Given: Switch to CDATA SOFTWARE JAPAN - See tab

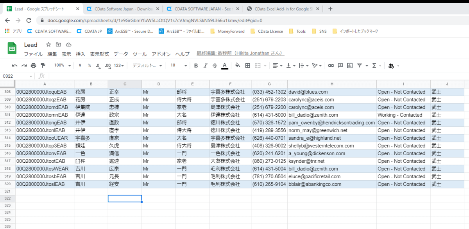Looking at the screenshot, I should pyautogui.click(x=202, y=9).
